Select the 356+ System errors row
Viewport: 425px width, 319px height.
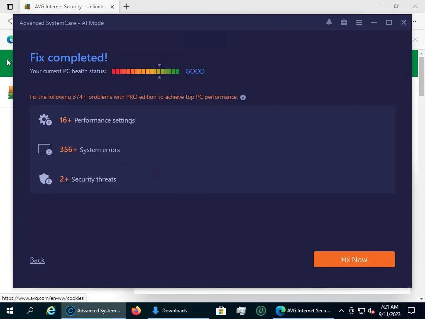coord(212,150)
